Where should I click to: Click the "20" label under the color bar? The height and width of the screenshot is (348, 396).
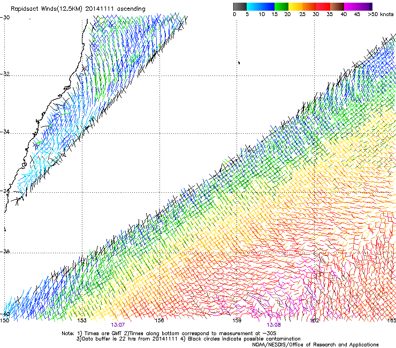click(287, 14)
